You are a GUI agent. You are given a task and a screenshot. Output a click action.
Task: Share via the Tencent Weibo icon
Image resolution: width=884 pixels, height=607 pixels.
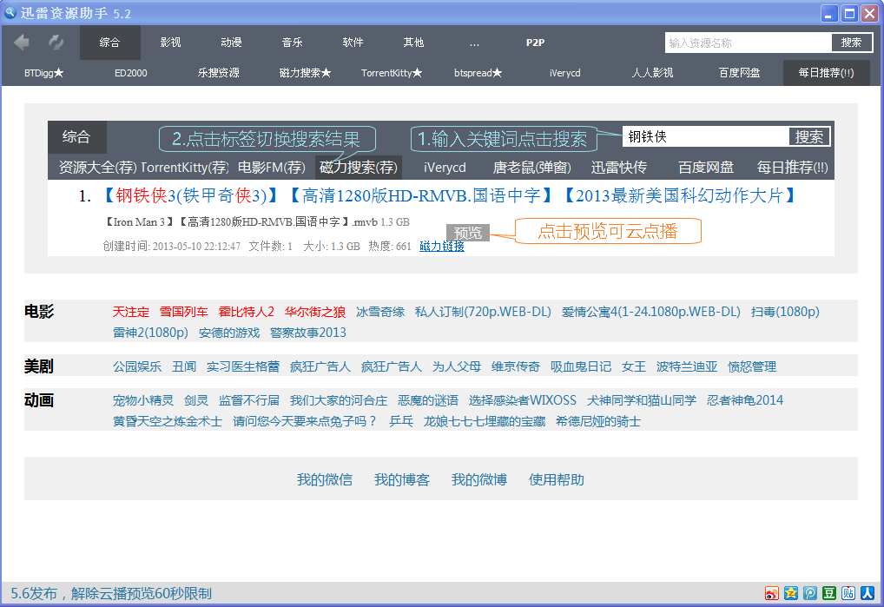[x=810, y=593]
